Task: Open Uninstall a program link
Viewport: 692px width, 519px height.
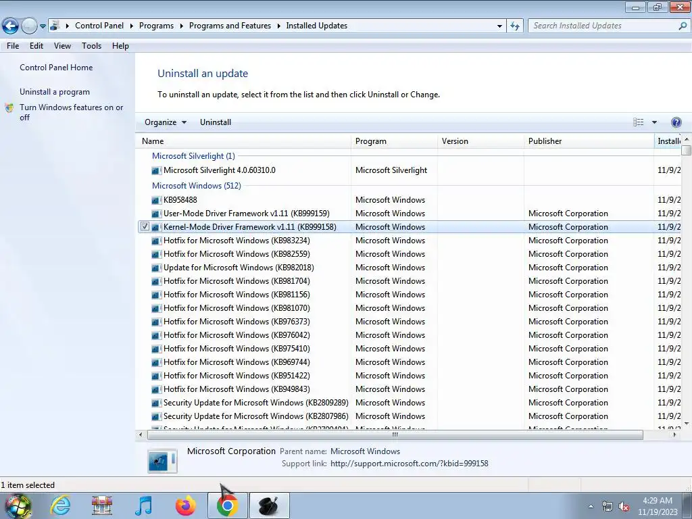Action: pyautogui.click(x=55, y=92)
